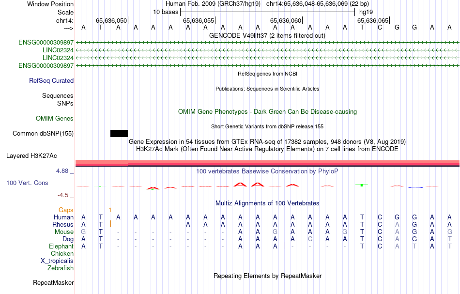Click the sequence direction arrow ---> label
This screenshot has height=294, width=460.
coord(69,28)
